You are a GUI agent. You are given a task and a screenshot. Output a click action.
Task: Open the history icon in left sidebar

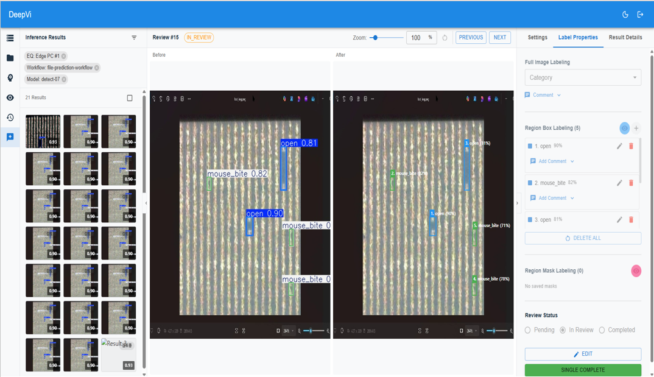[x=10, y=118]
